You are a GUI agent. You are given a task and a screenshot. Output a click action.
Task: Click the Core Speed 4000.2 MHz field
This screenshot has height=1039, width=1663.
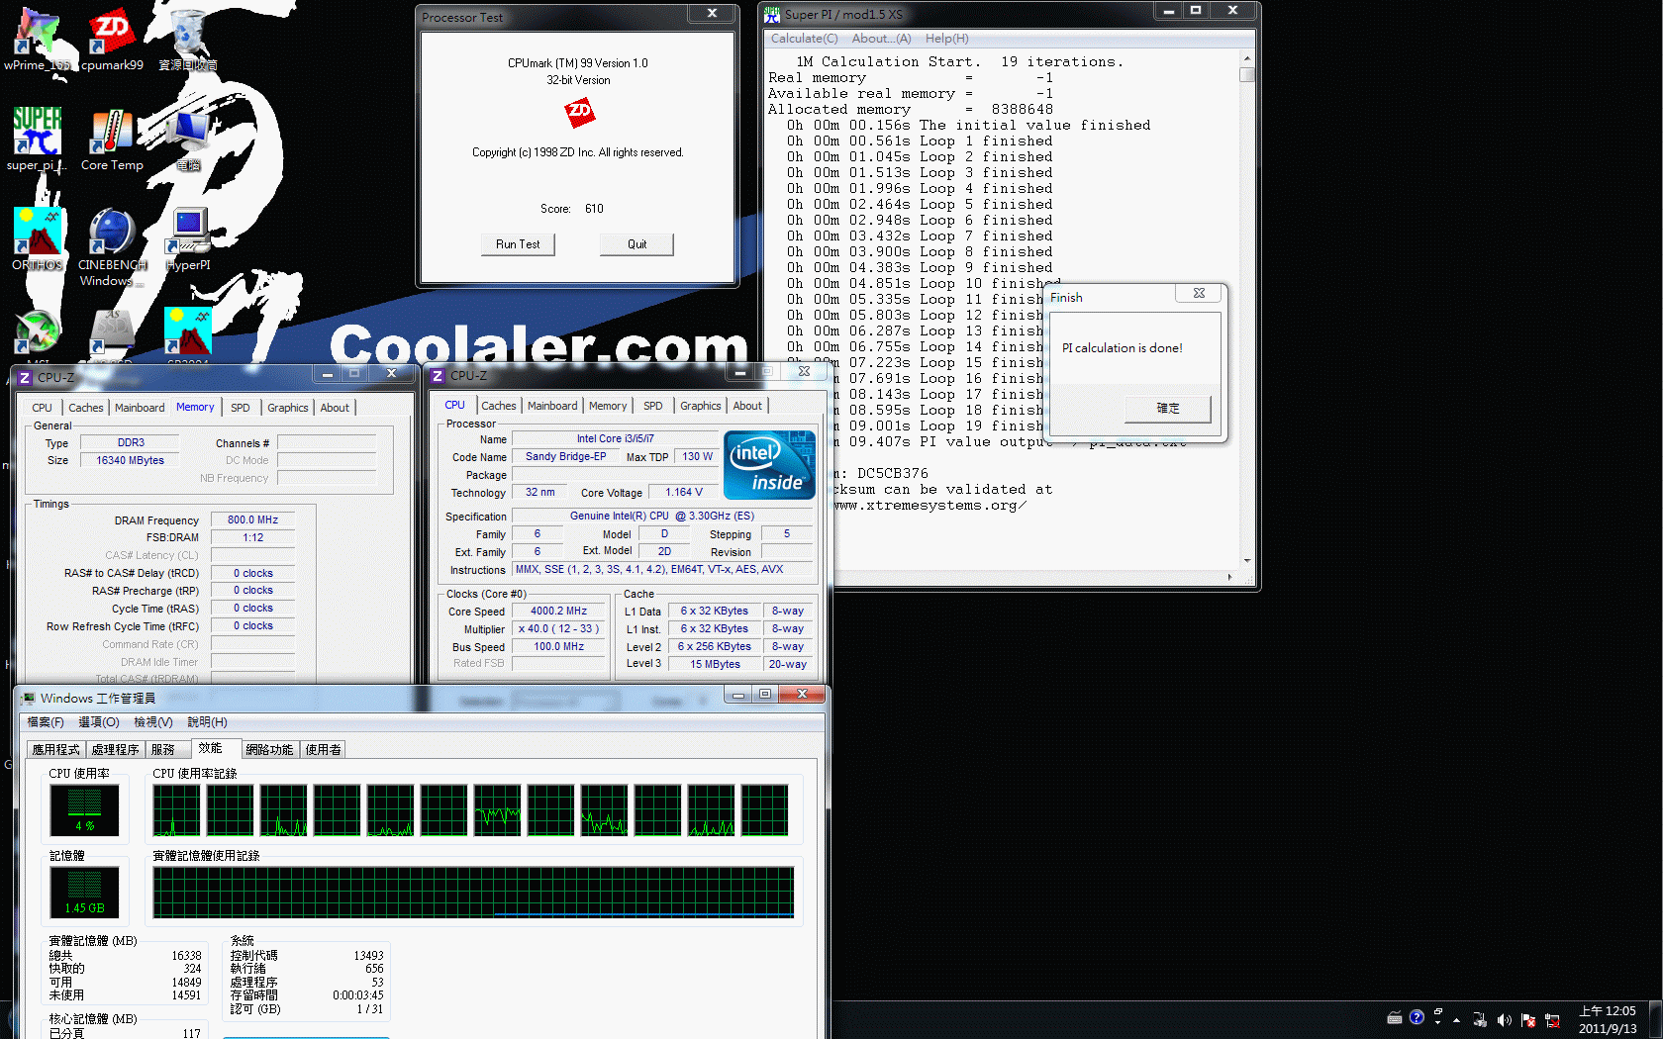click(x=558, y=612)
